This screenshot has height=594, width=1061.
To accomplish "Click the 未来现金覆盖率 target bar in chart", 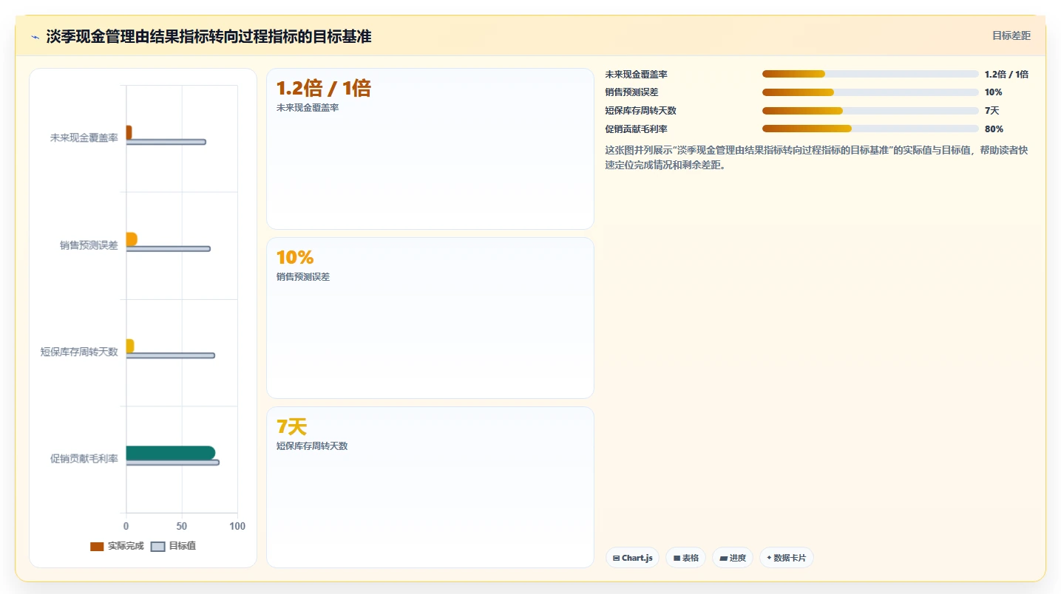I will [x=166, y=142].
